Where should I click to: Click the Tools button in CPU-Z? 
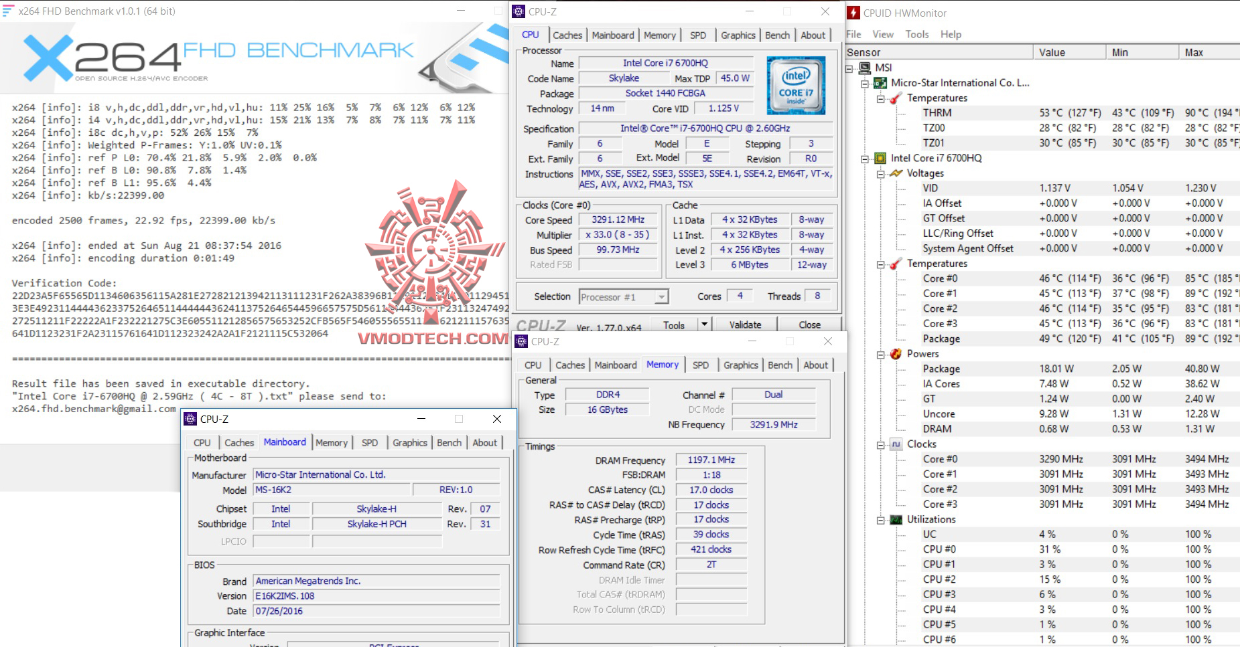pyautogui.click(x=674, y=325)
